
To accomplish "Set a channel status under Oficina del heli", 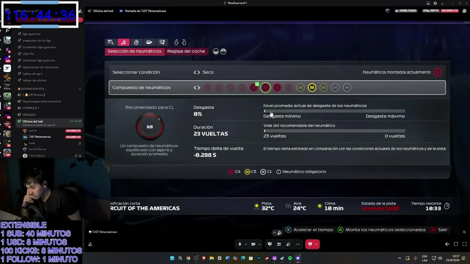I will coord(39,125).
